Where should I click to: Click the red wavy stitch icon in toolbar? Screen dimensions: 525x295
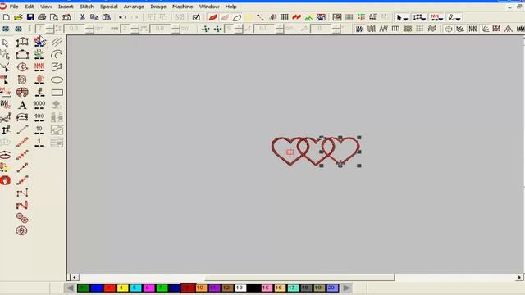(296, 17)
